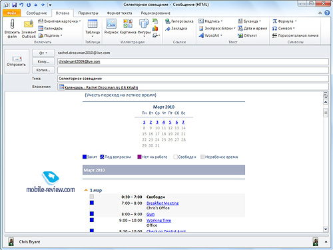Click the Тема subject field

click(193, 79)
